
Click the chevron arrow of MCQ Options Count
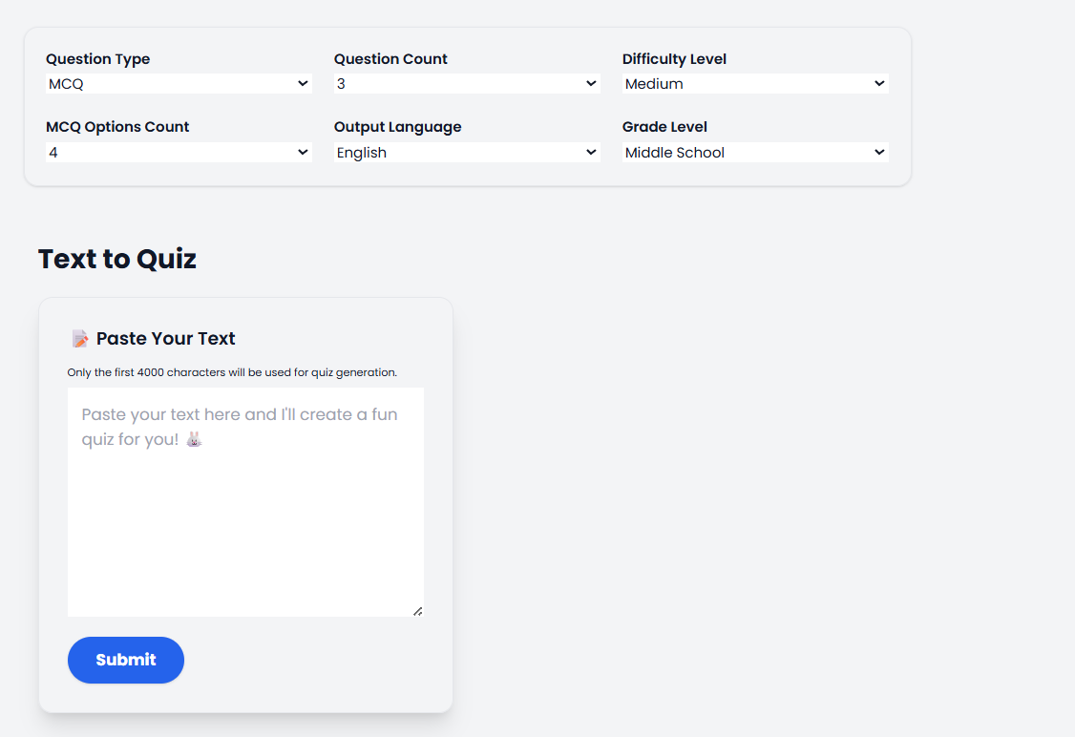point(303,152)
